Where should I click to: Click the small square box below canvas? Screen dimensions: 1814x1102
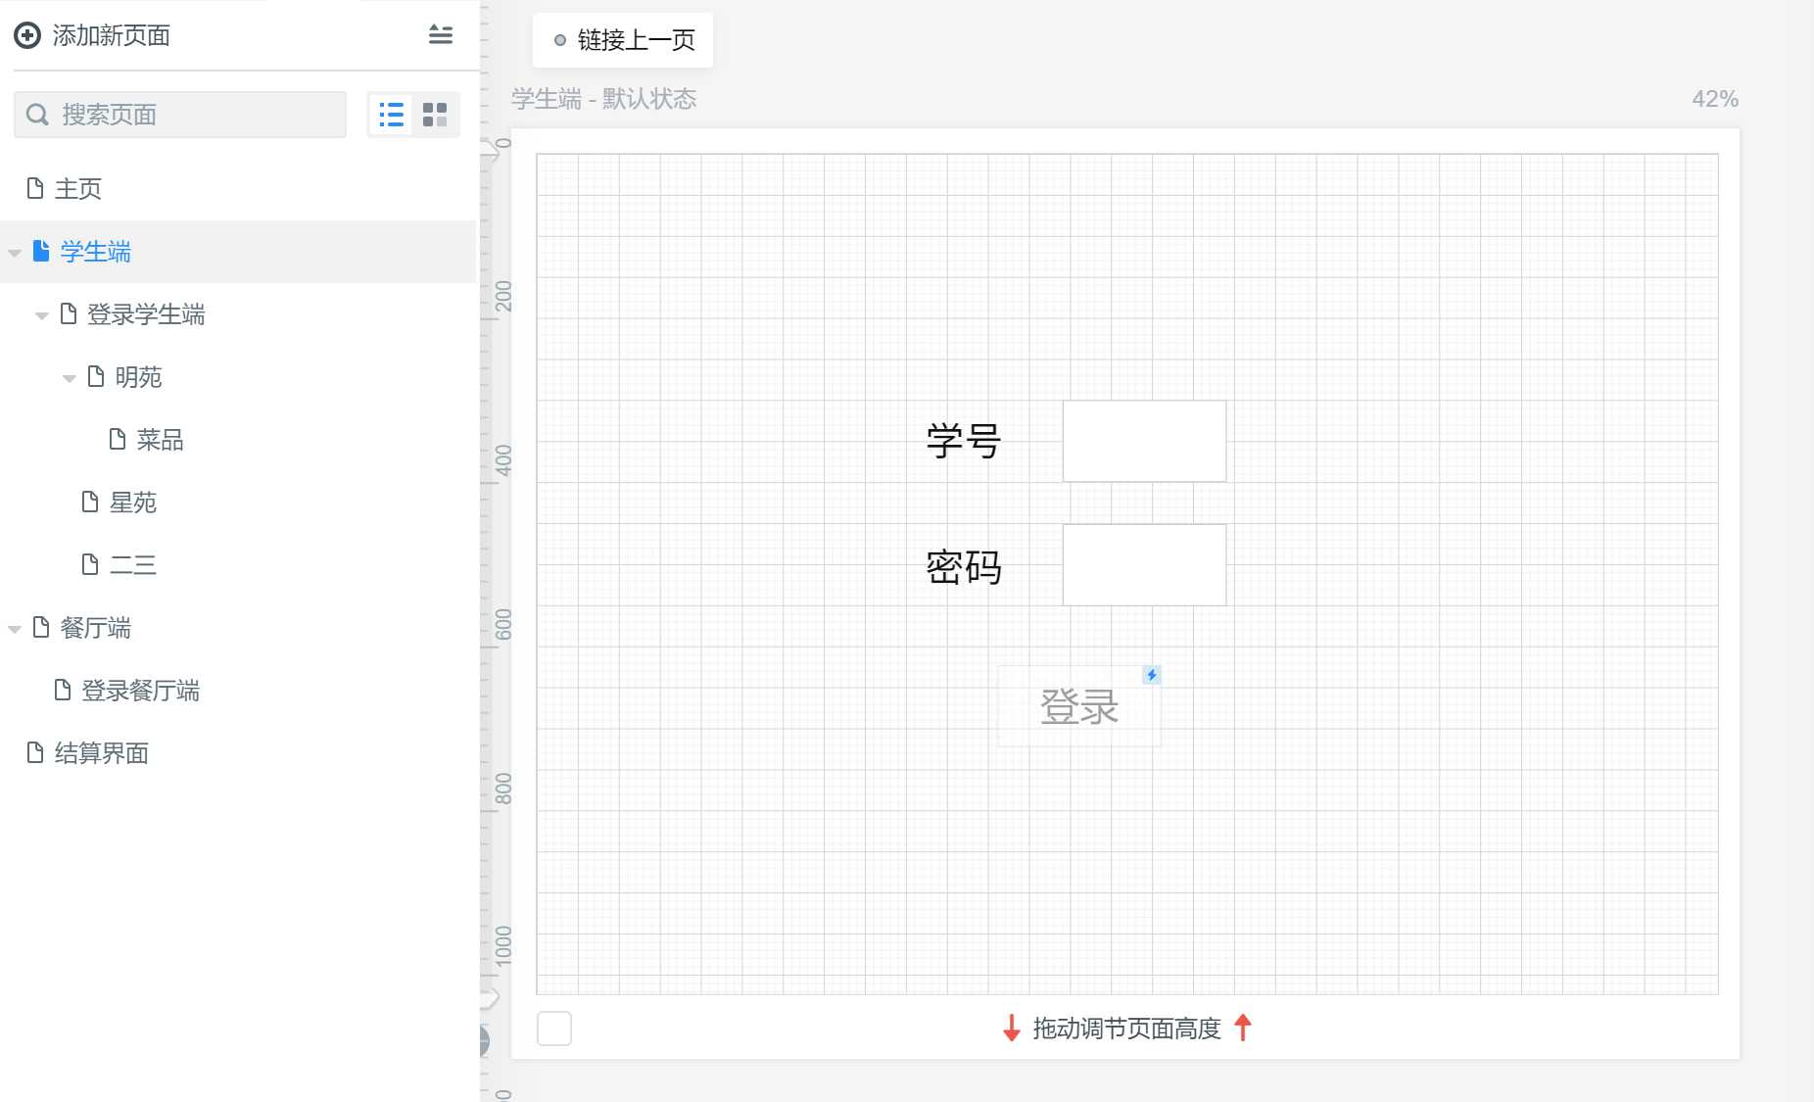554,1029
